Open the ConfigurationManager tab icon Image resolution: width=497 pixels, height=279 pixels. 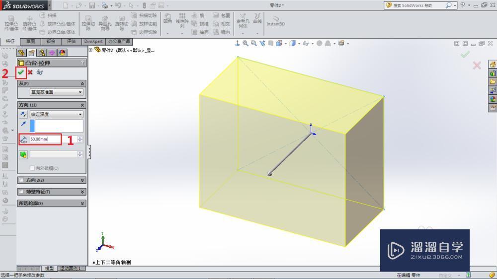coord(42,53)
